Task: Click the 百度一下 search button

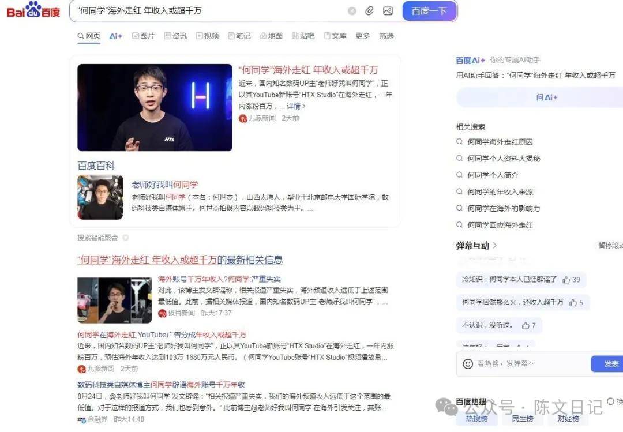Action: pos(429,11)
